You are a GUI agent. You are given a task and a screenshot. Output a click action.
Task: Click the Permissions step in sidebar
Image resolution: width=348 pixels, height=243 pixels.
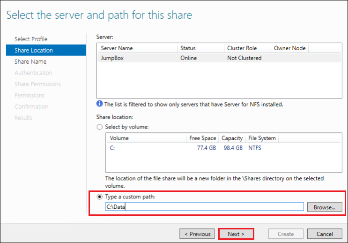[30, 95]
